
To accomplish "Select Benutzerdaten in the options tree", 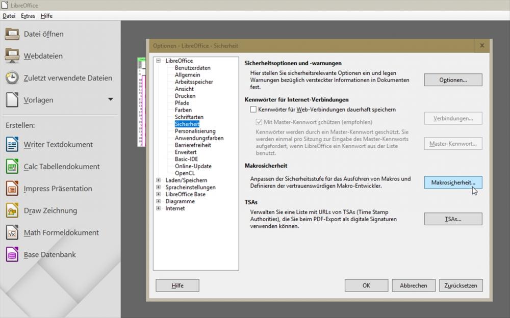I will pyautogui.click(x=193, y=68).
